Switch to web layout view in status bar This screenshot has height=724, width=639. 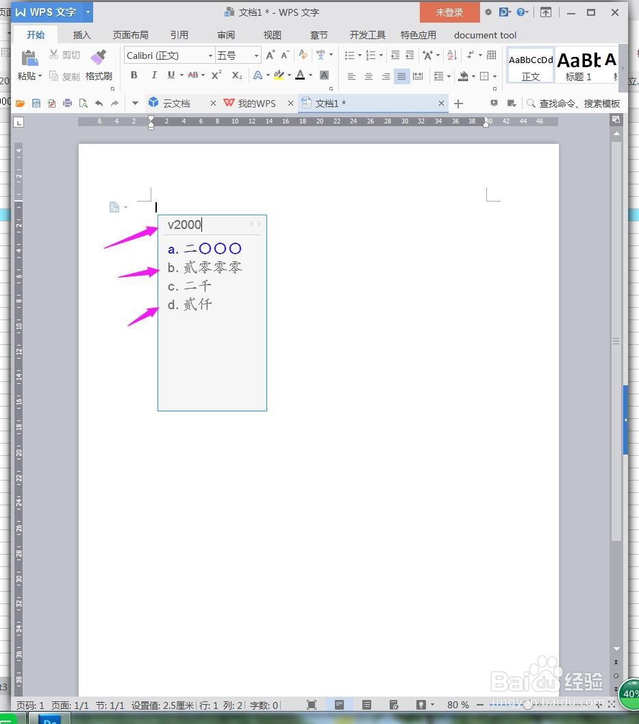click(x=394, y=705)
